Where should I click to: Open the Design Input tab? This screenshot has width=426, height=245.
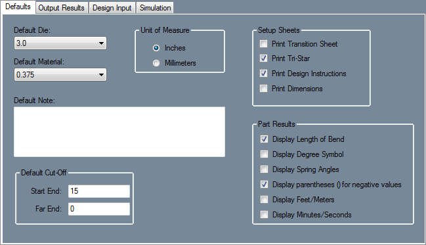pyautogui.click(x=112, y=8)
